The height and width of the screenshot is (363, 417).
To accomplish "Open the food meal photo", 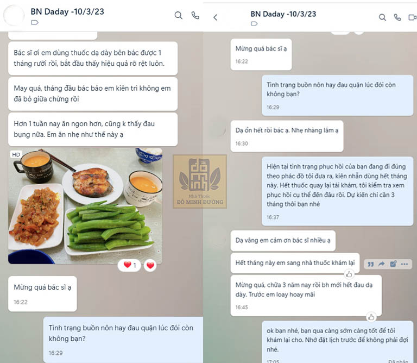I will pos(85,206).
